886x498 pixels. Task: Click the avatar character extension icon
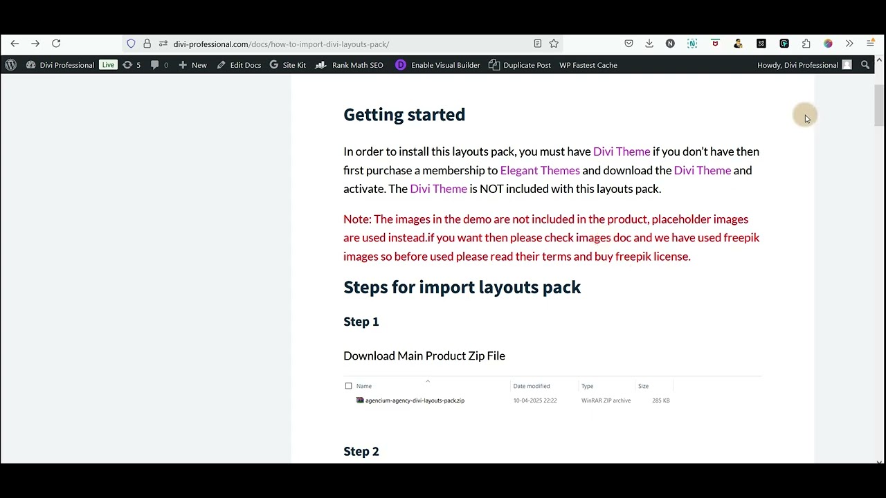tap(738, 44)
